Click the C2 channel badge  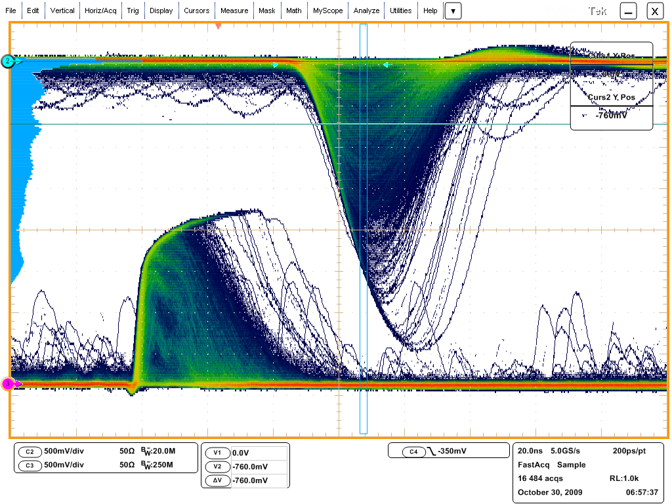tap(30, 451)
